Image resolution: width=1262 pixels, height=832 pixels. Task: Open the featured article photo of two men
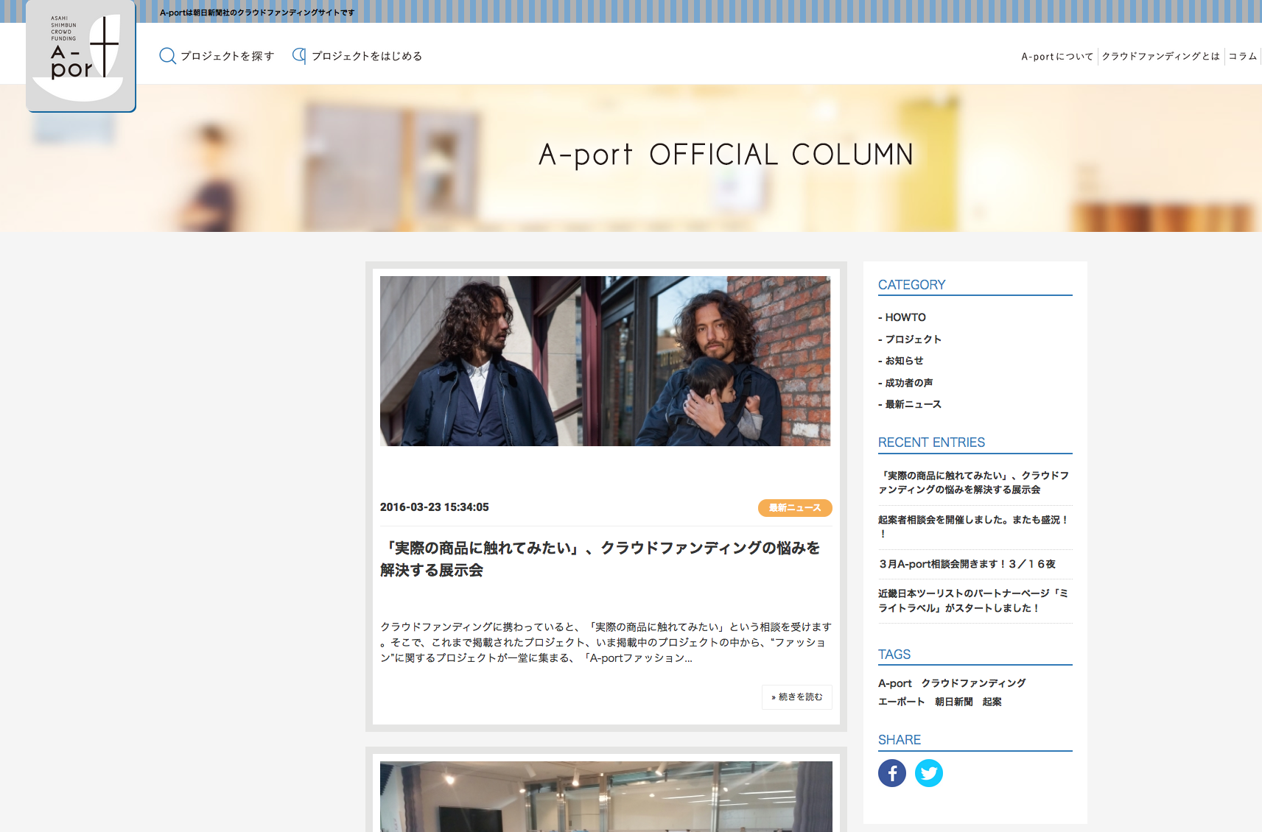pos(604,361)
